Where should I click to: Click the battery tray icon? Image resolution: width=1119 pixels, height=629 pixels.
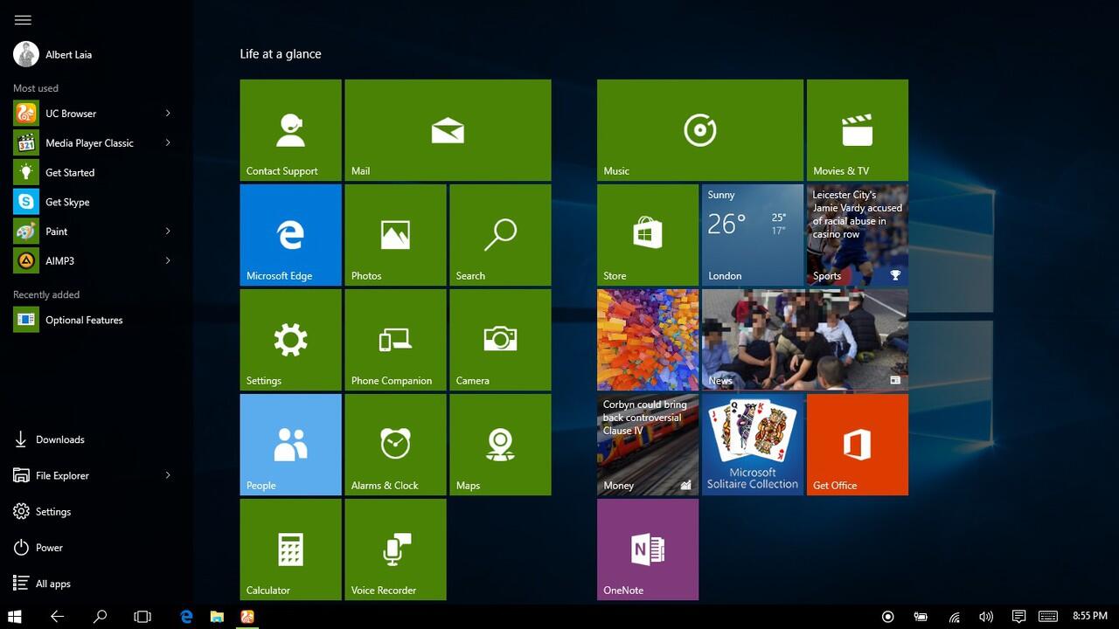coord(921,616)
